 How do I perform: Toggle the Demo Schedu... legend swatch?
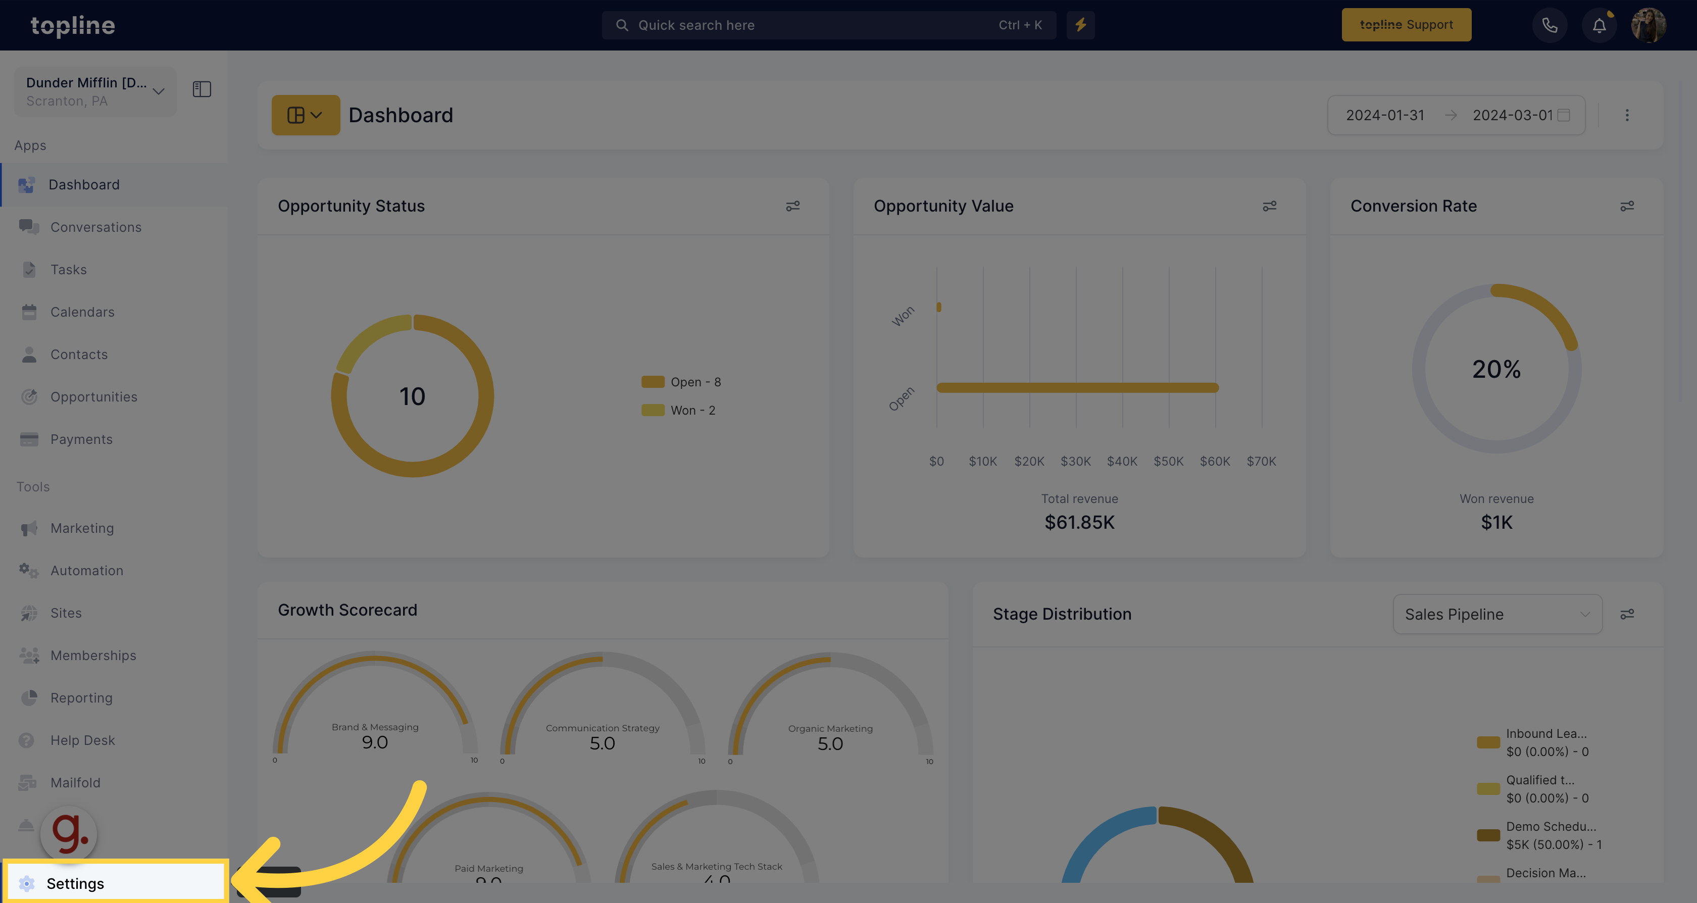point(1488,835)
